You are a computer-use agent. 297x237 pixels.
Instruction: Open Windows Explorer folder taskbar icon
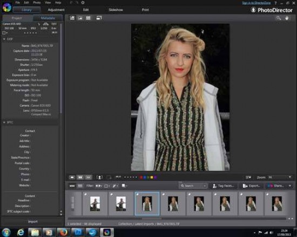point(35,232)
